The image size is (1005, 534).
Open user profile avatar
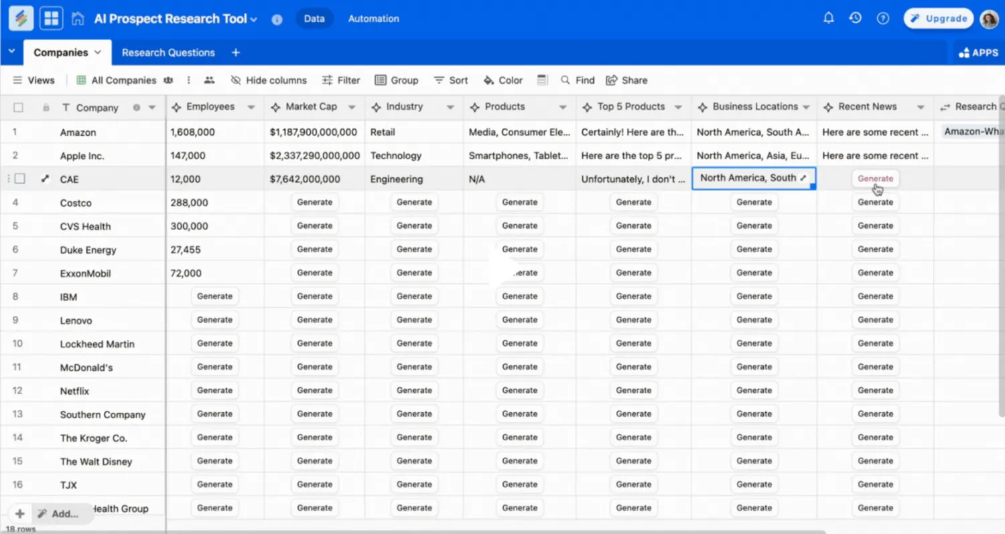click(989, 19)
